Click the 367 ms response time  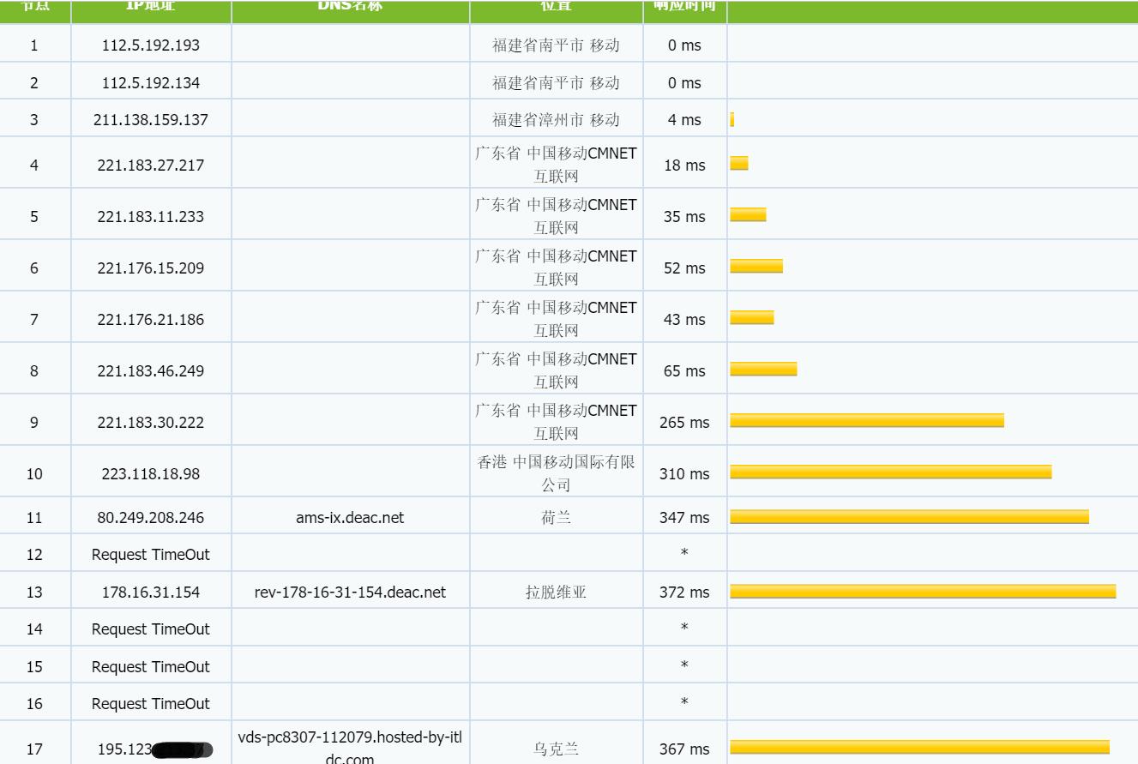coord(684,749)
